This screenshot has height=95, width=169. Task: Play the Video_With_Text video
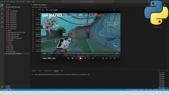[81, 58]
